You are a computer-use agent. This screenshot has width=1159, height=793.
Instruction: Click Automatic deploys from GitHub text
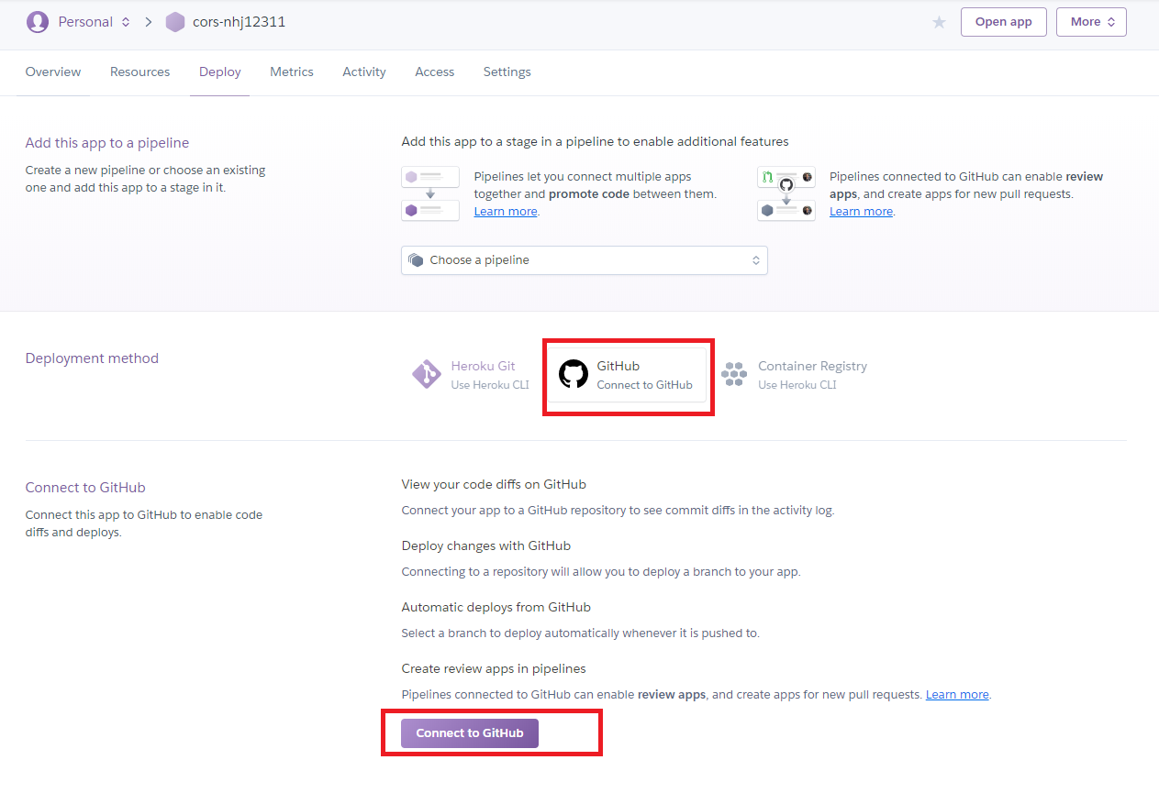(496, 607)
